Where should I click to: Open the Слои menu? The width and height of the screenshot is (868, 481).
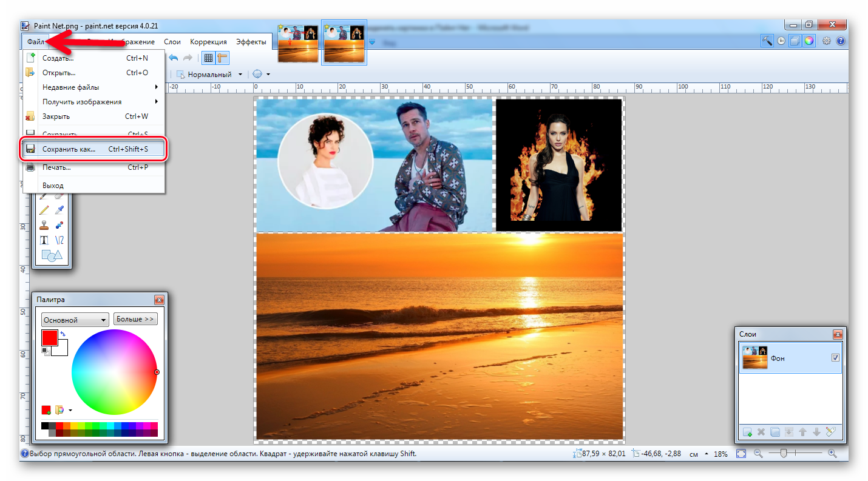(x=172, y=42)
